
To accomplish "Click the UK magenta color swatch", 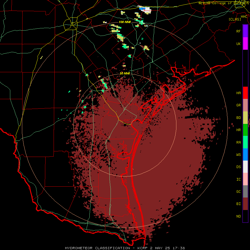I will (x=245, y=44).
